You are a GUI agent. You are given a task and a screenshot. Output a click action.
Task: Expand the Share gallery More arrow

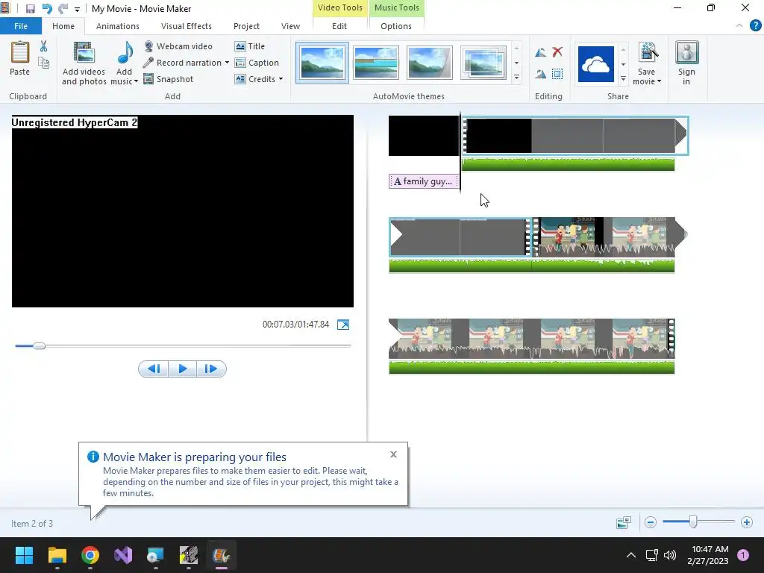tap(623, 78)
